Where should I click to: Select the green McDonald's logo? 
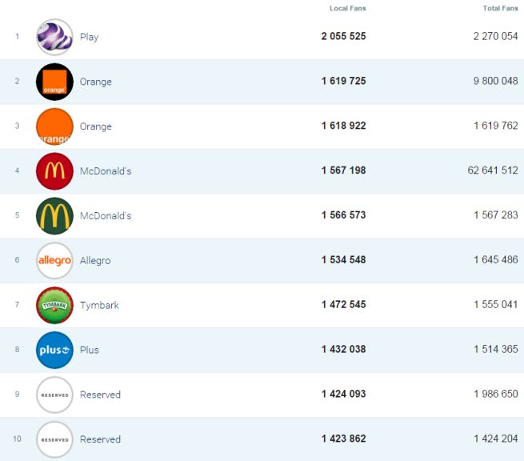(54, 216)
